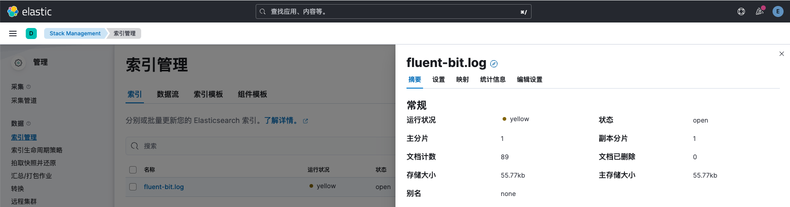Click the Stack Management breadcrumb
The height and width of the screenshot is (207, 790).
pos(75,34)
